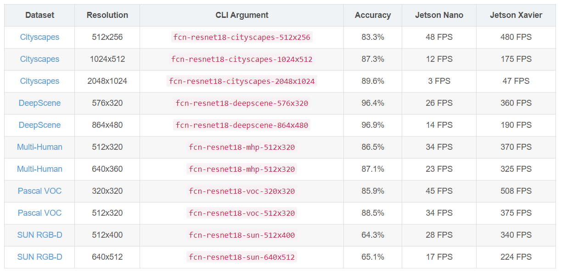
Task: Click the 864x480 resolution cell
Action: tap(107, 125)
